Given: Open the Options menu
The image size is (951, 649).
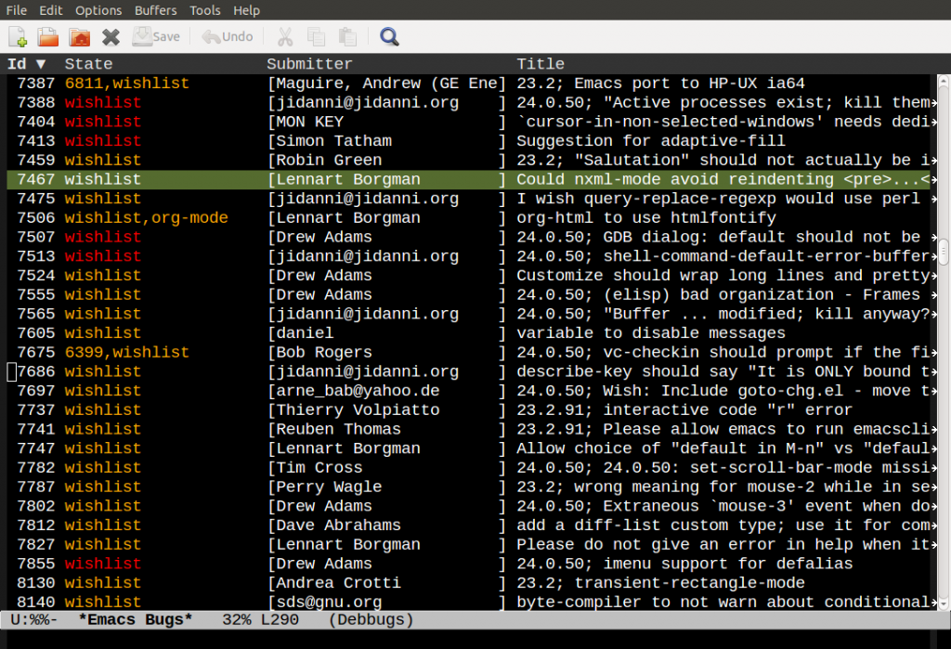Looking at the screenshot, I should click(x=98, y=10).
